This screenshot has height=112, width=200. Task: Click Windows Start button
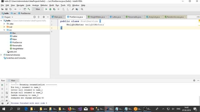click(4, 109)
